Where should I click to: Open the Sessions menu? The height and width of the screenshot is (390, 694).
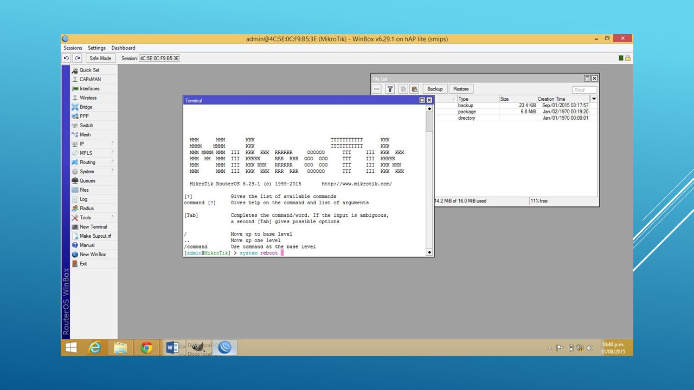[x=73, y=48]
